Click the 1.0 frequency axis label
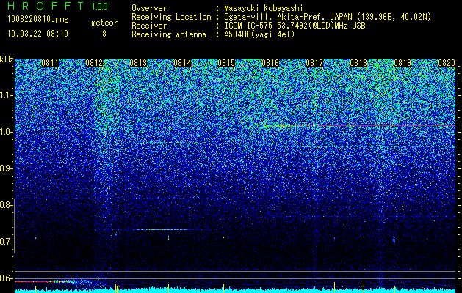The image size is (462, 293). click(x=6, y=132)
